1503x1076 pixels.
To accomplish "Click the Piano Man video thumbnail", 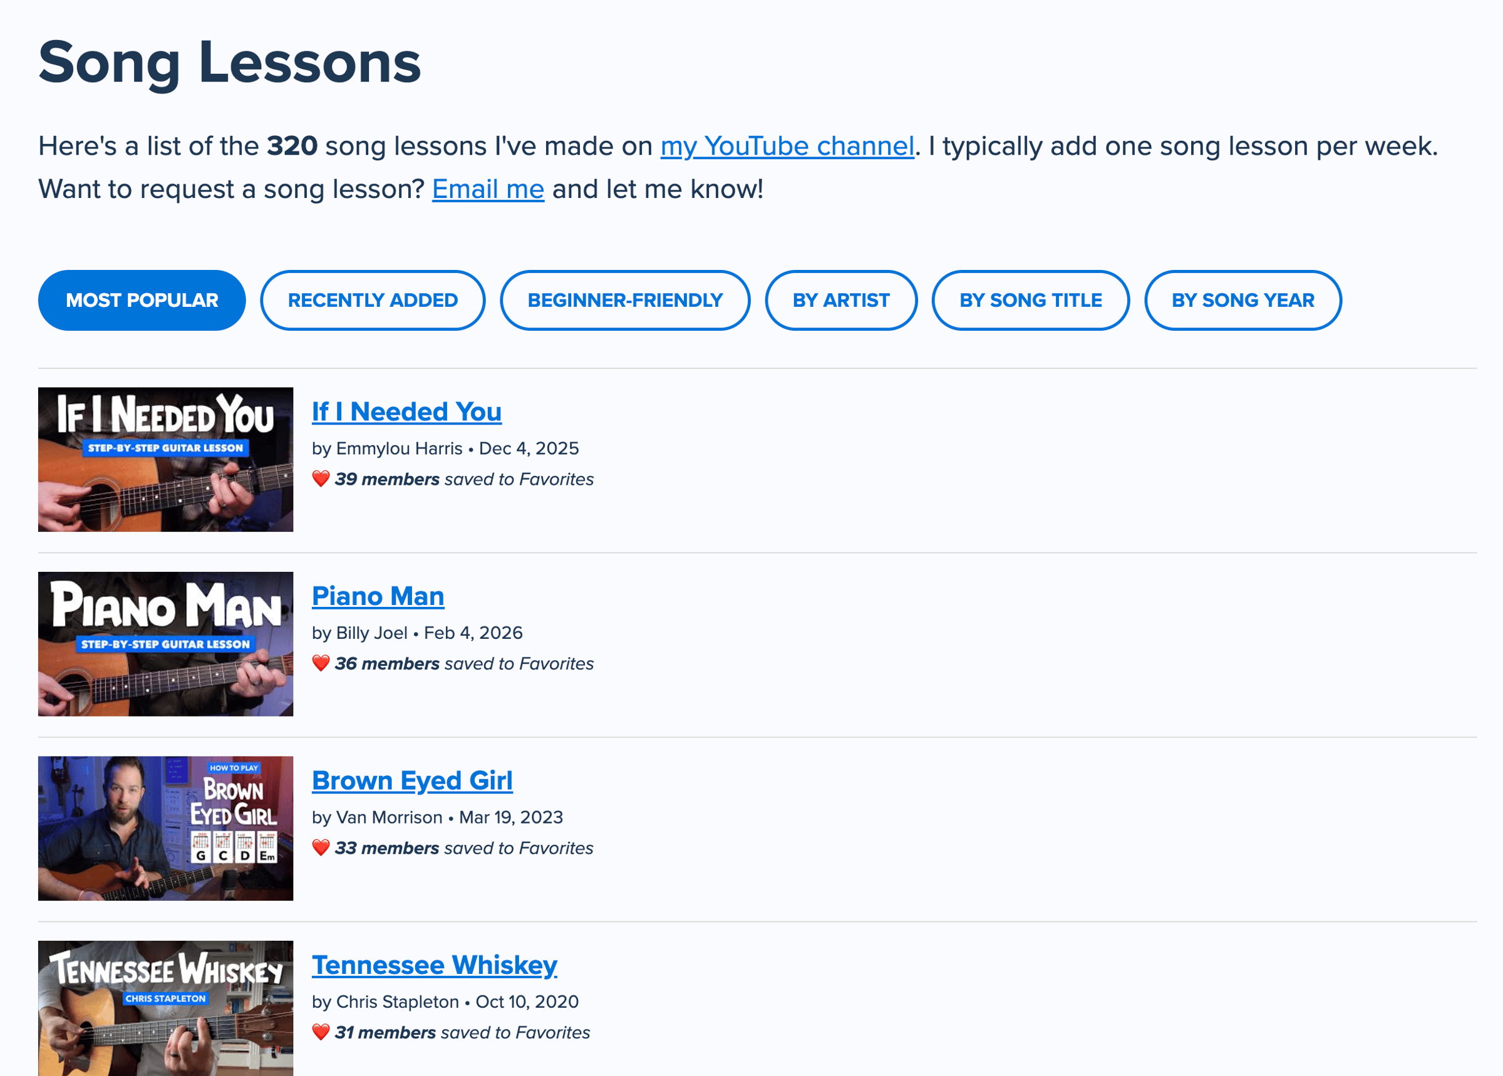I will (x=165, y=643).
